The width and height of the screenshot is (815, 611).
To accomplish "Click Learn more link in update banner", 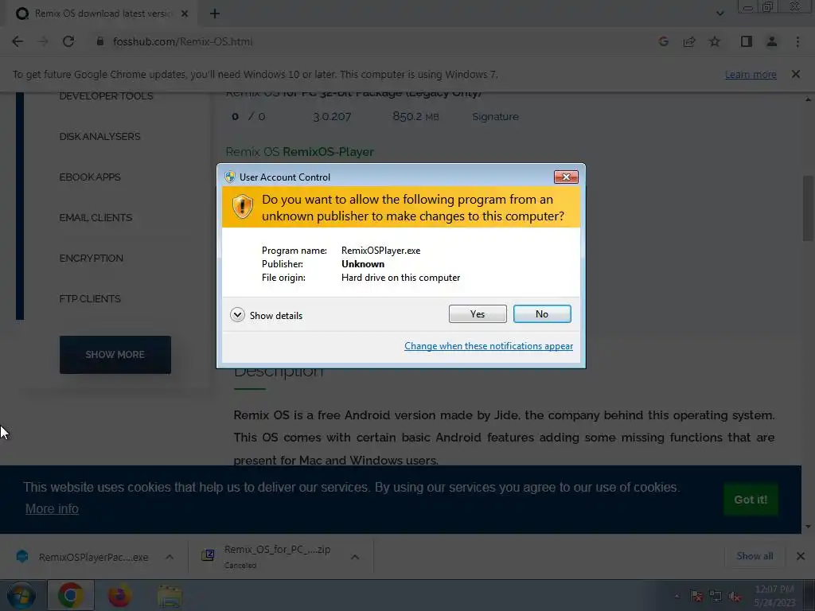I will (751, 74).
